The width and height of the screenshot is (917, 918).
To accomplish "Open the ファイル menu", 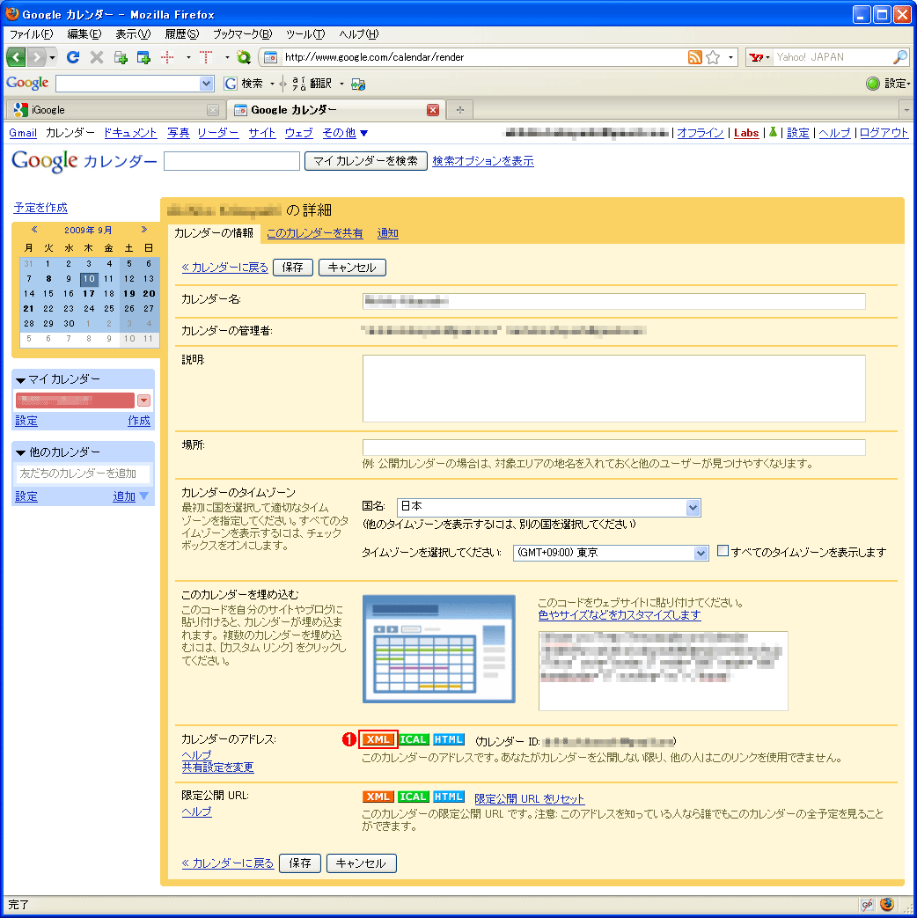I will click(31, 34).
